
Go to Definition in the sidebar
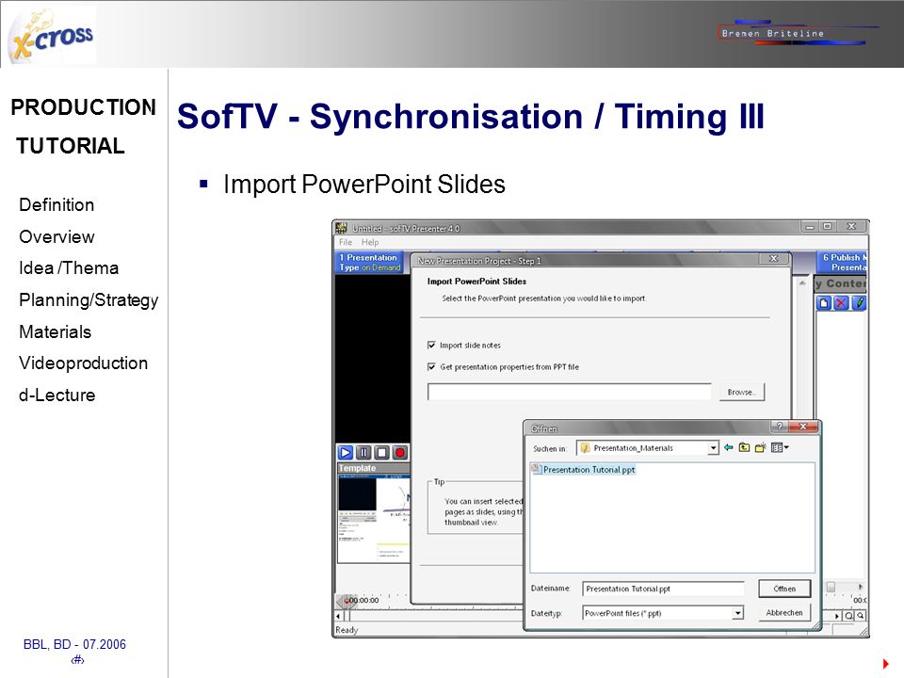click(x=56, y=204)
